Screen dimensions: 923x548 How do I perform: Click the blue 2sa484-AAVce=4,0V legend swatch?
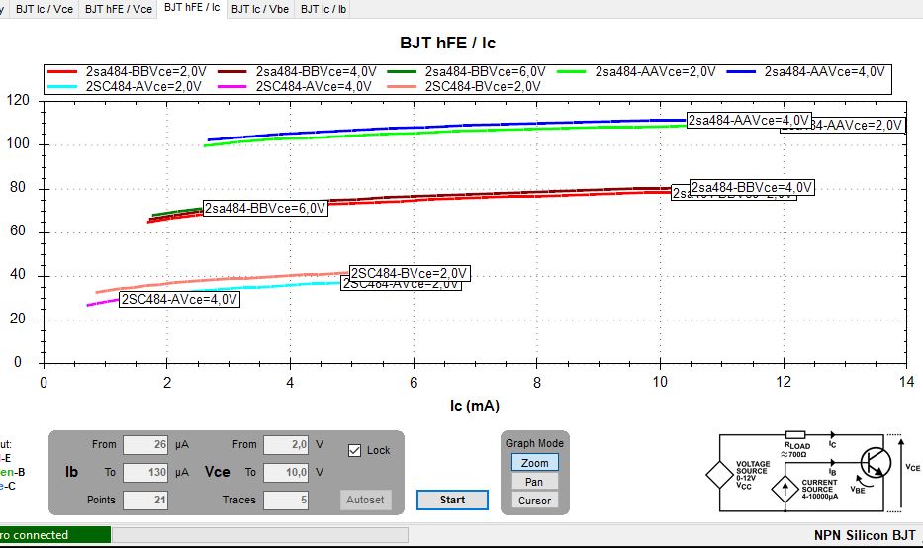pyautogui.click(x=741, y=72)
